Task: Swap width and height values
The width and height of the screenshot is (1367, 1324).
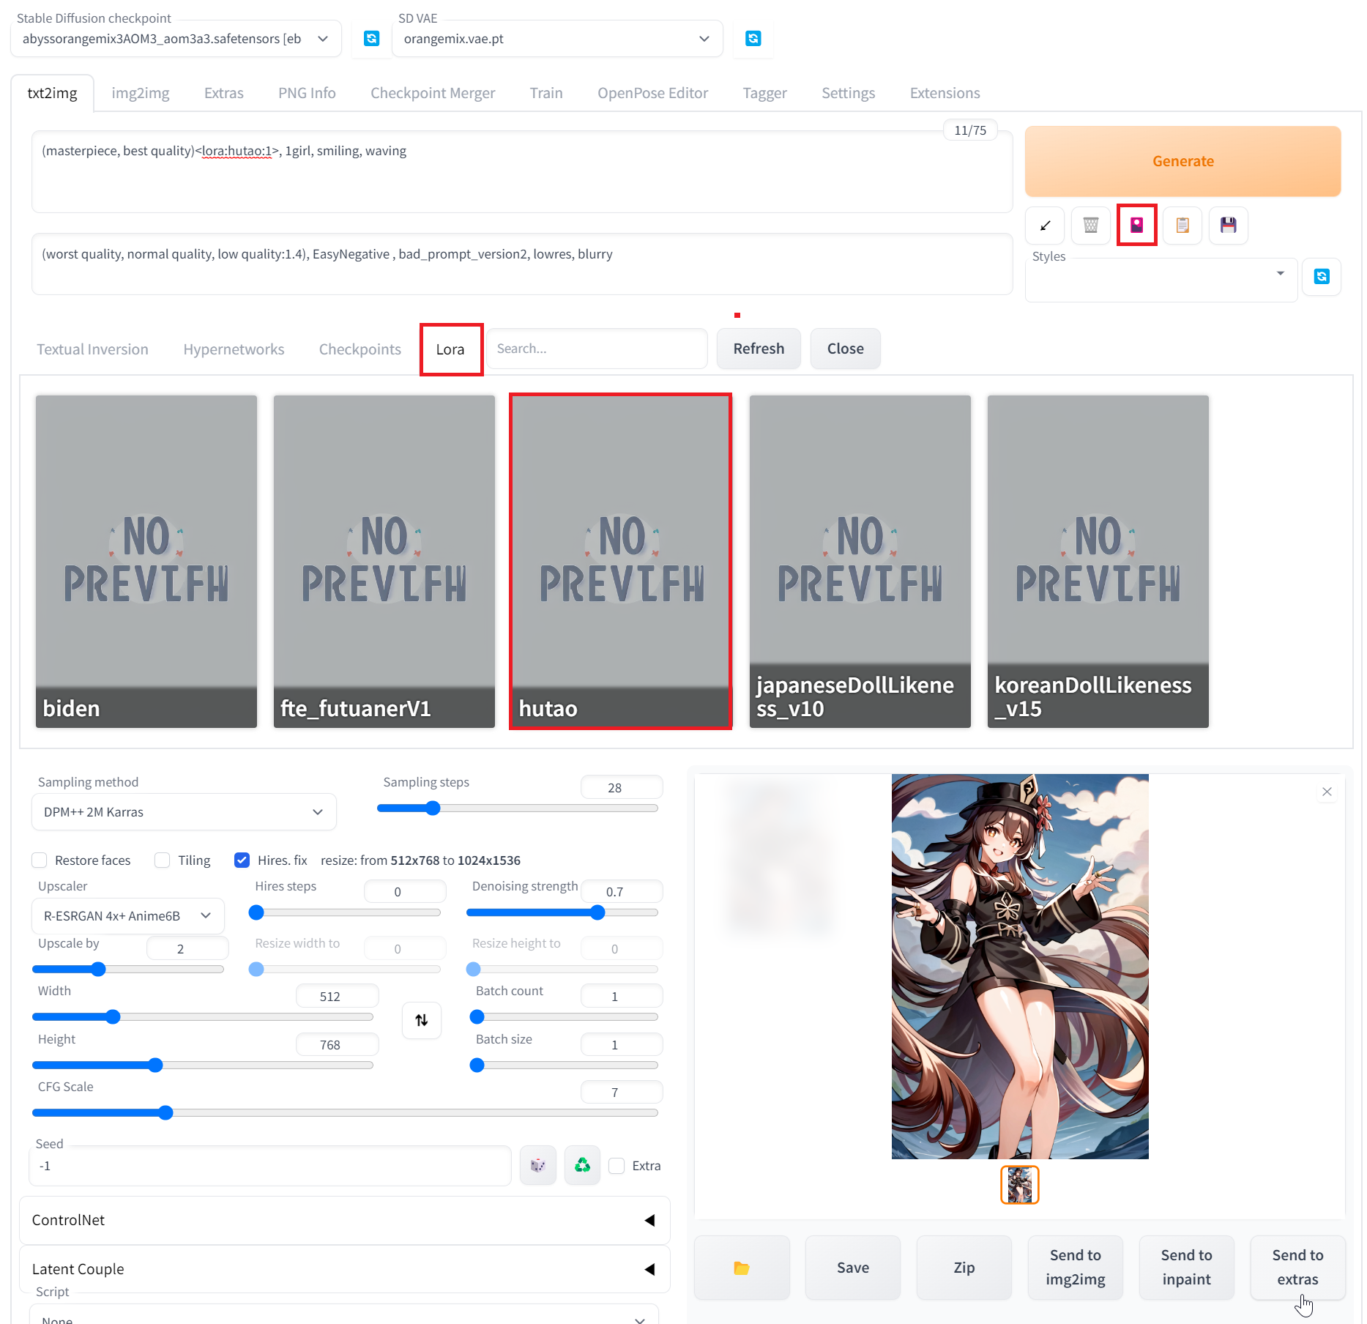Action: tap(422, 1020)
